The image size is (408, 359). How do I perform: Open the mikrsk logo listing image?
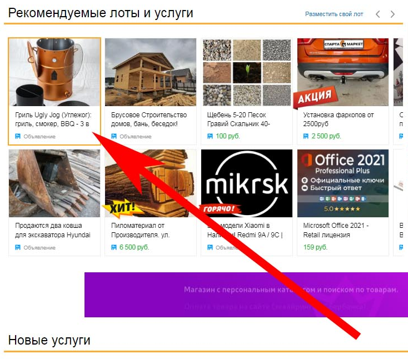pos(247,183)
